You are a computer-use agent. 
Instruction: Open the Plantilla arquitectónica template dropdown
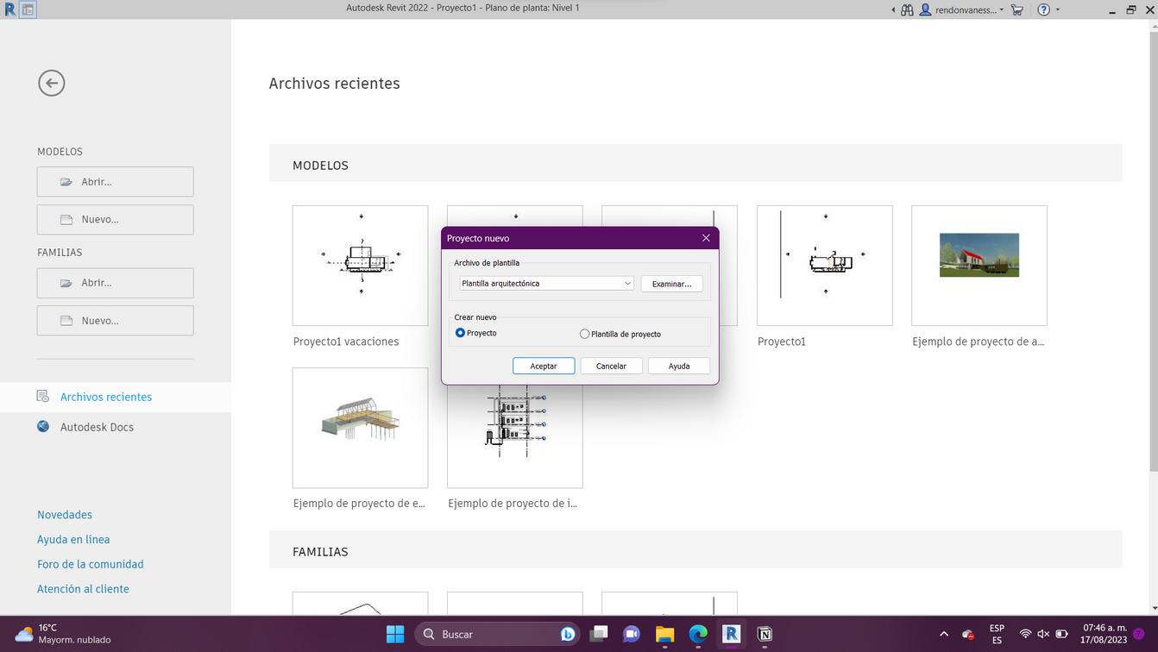coord(546,284)
